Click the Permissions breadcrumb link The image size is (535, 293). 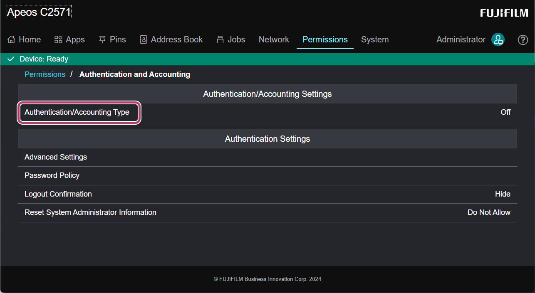click(x=45, y=74)
